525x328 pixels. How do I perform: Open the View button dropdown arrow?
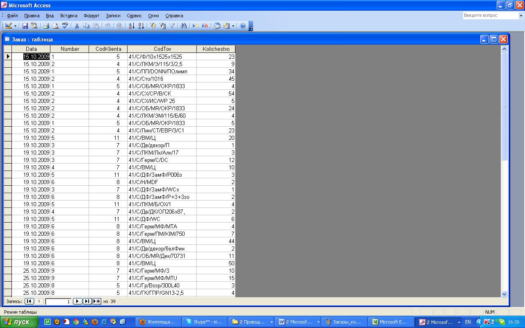16,26
